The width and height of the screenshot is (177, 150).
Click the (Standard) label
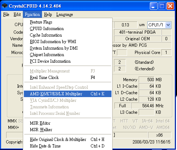144,62
